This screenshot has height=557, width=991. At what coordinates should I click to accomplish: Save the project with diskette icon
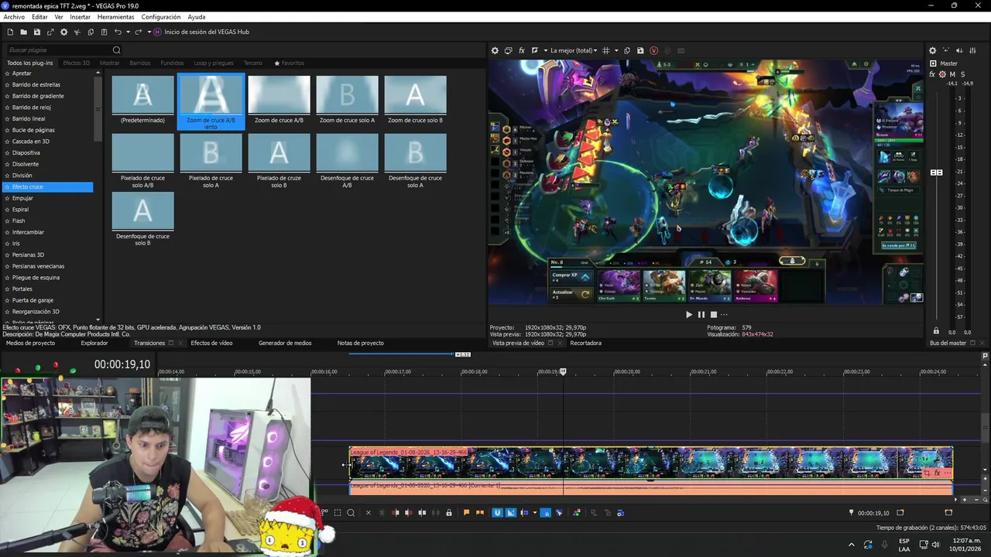(36, 32)
